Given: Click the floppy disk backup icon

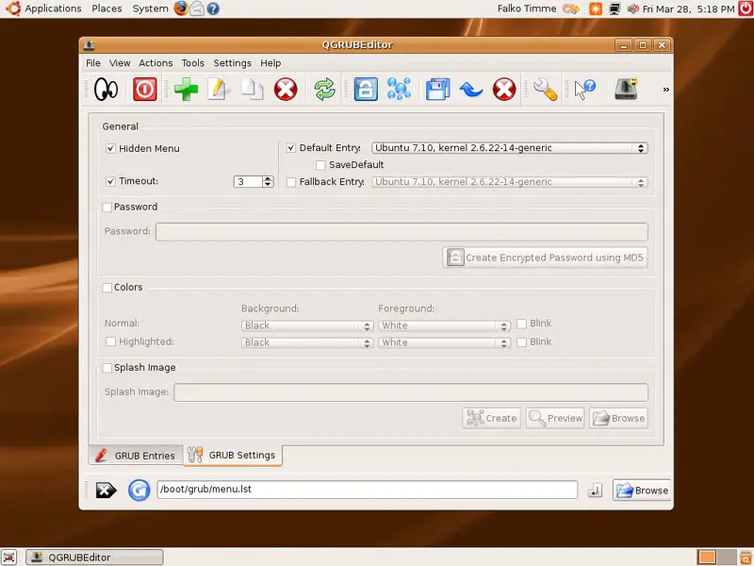Looking at the screenshot, I should (437, 90).
